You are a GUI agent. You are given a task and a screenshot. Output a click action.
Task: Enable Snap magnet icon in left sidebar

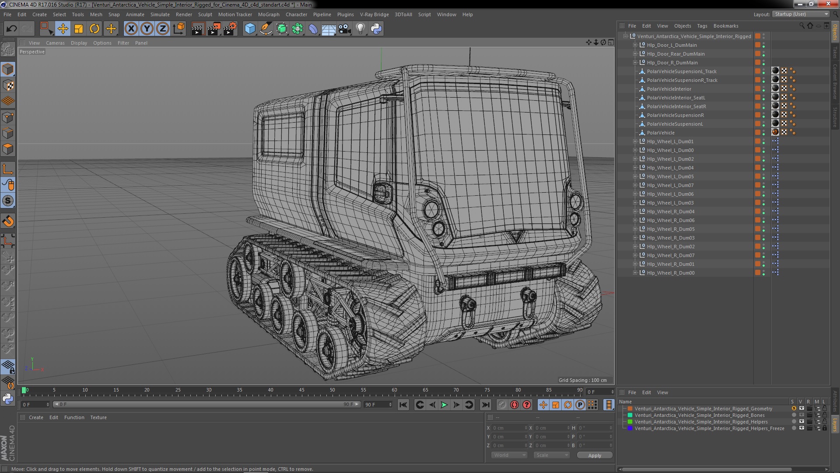pos(8,221)
